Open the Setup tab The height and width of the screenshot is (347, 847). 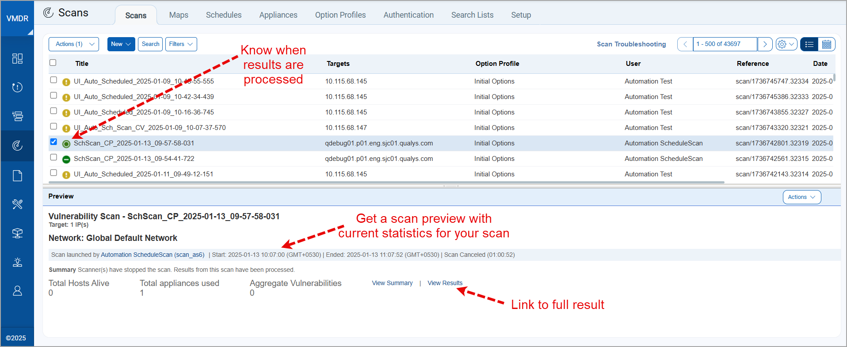pos(521,15)
